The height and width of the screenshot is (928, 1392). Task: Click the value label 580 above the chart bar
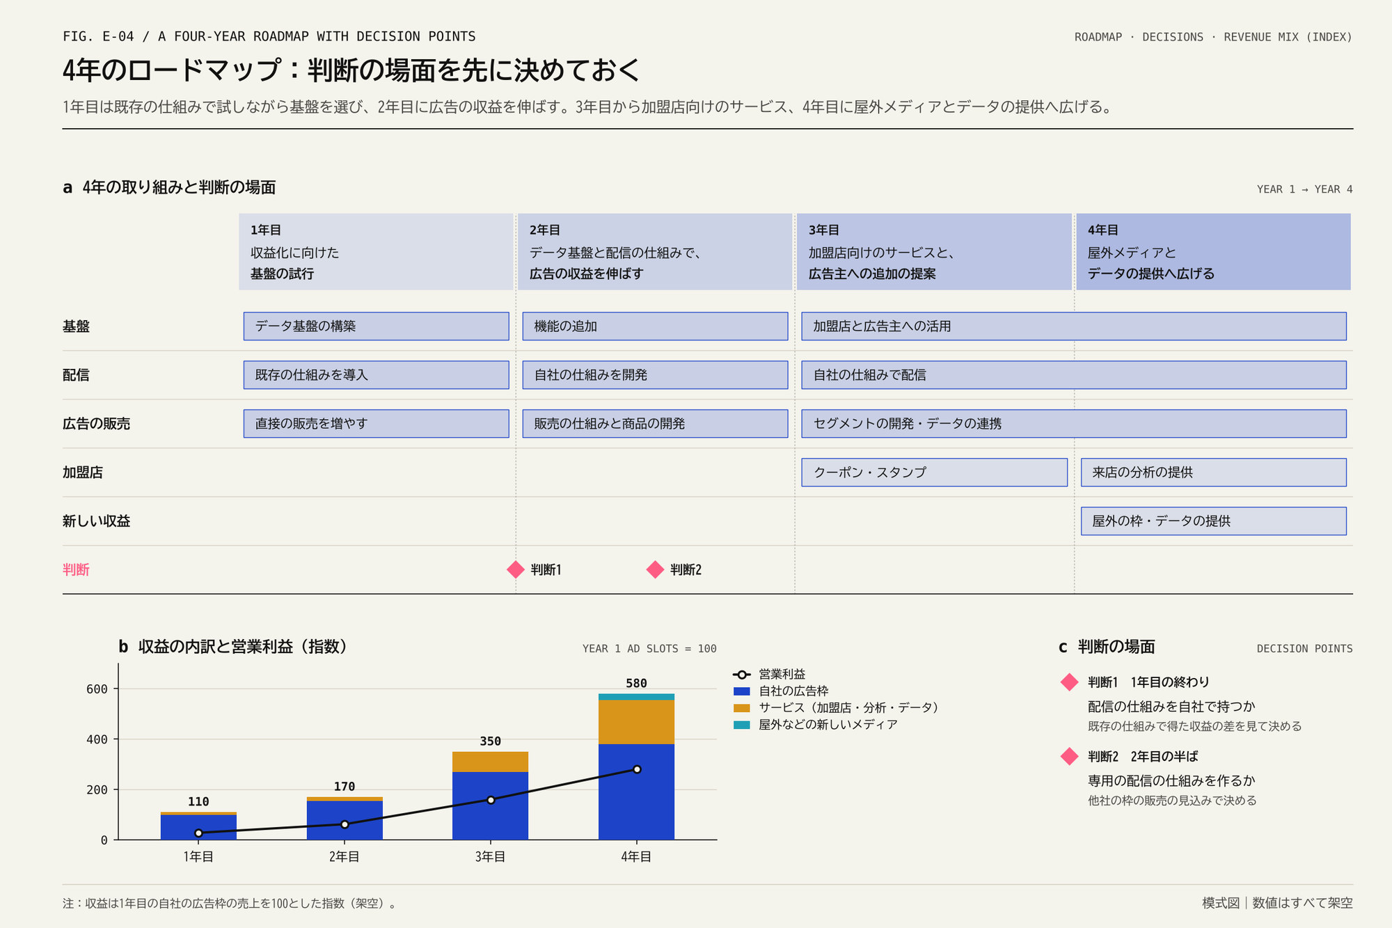(x=636, y=684)
